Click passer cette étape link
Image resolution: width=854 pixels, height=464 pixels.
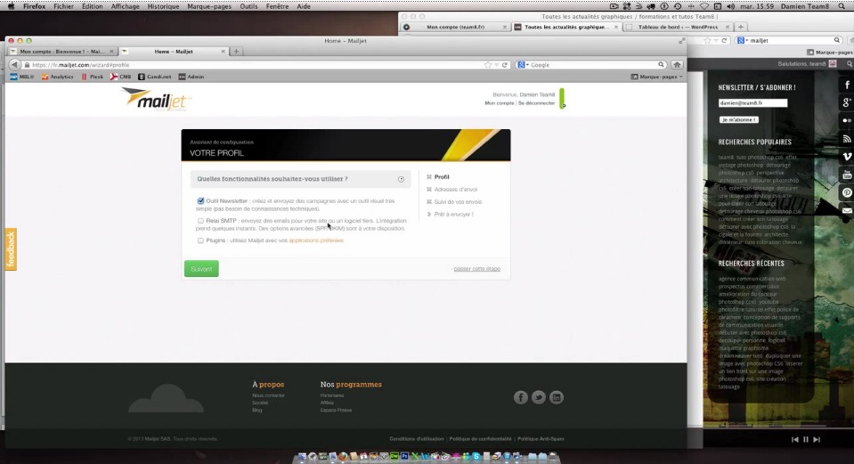[477, 268]
